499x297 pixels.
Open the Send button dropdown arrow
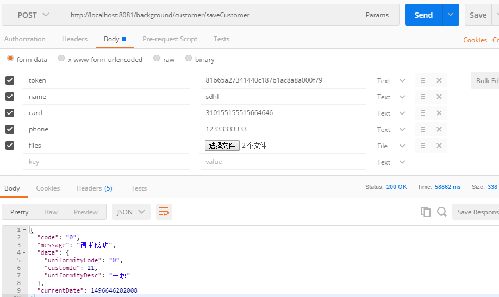click(451, 15)
